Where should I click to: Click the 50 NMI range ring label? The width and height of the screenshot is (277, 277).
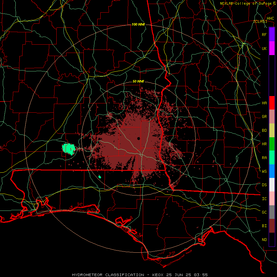tap(138, 81)
